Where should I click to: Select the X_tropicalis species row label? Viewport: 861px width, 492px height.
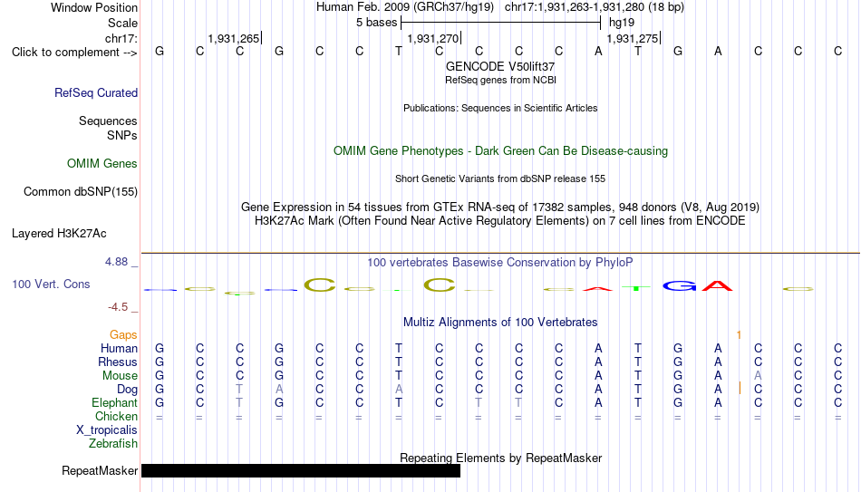pos(107,430)
